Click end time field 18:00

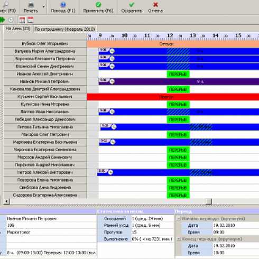point(236,253)
